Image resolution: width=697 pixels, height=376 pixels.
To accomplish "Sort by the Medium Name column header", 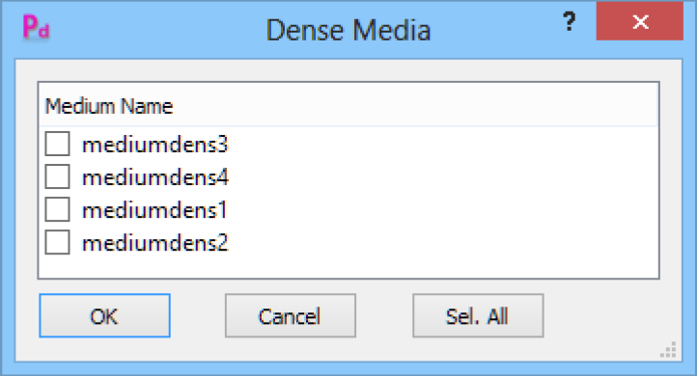I will tap(109, 107).
